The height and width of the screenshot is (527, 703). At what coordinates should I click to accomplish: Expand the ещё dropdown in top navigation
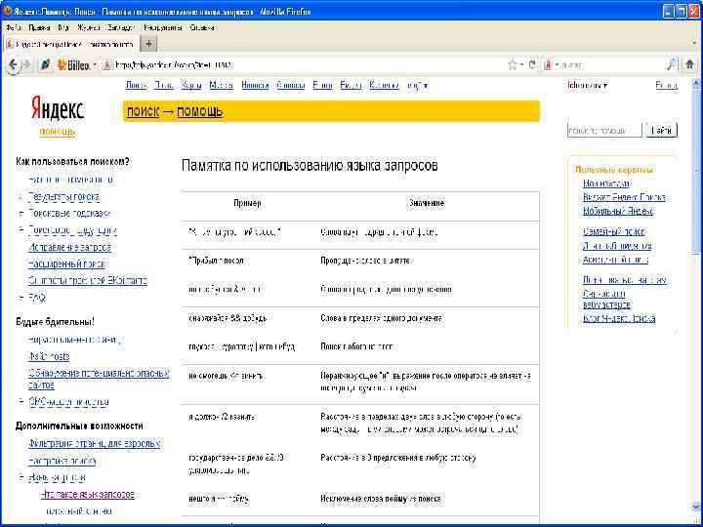pos(418,85)
